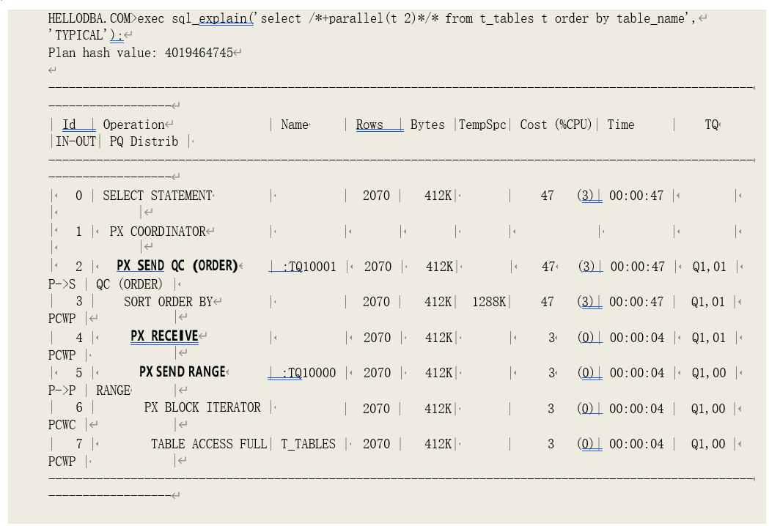Click the :TQ10001 name entry
Screen dimensions: 769x526
coord(309,267)
